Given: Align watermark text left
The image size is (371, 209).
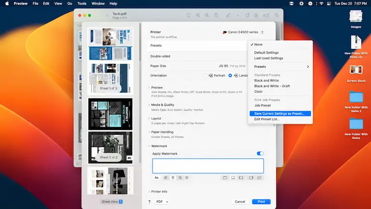Looking at the screenshot, I should (166, 178).
